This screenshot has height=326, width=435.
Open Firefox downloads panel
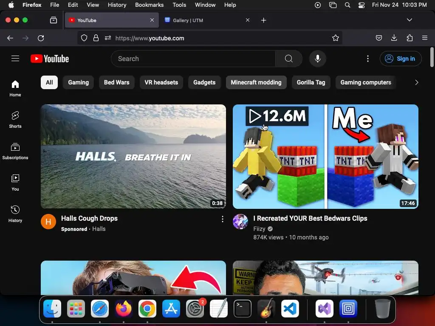coord(394,38)
